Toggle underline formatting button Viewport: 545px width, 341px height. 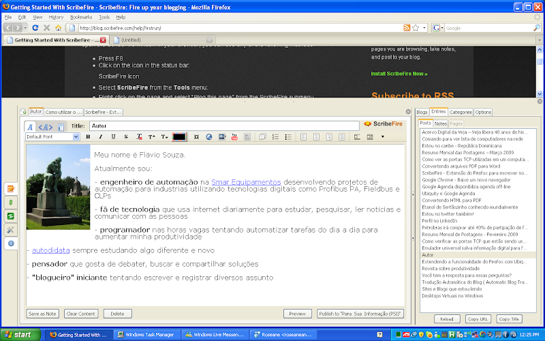[x=113, y=137]
